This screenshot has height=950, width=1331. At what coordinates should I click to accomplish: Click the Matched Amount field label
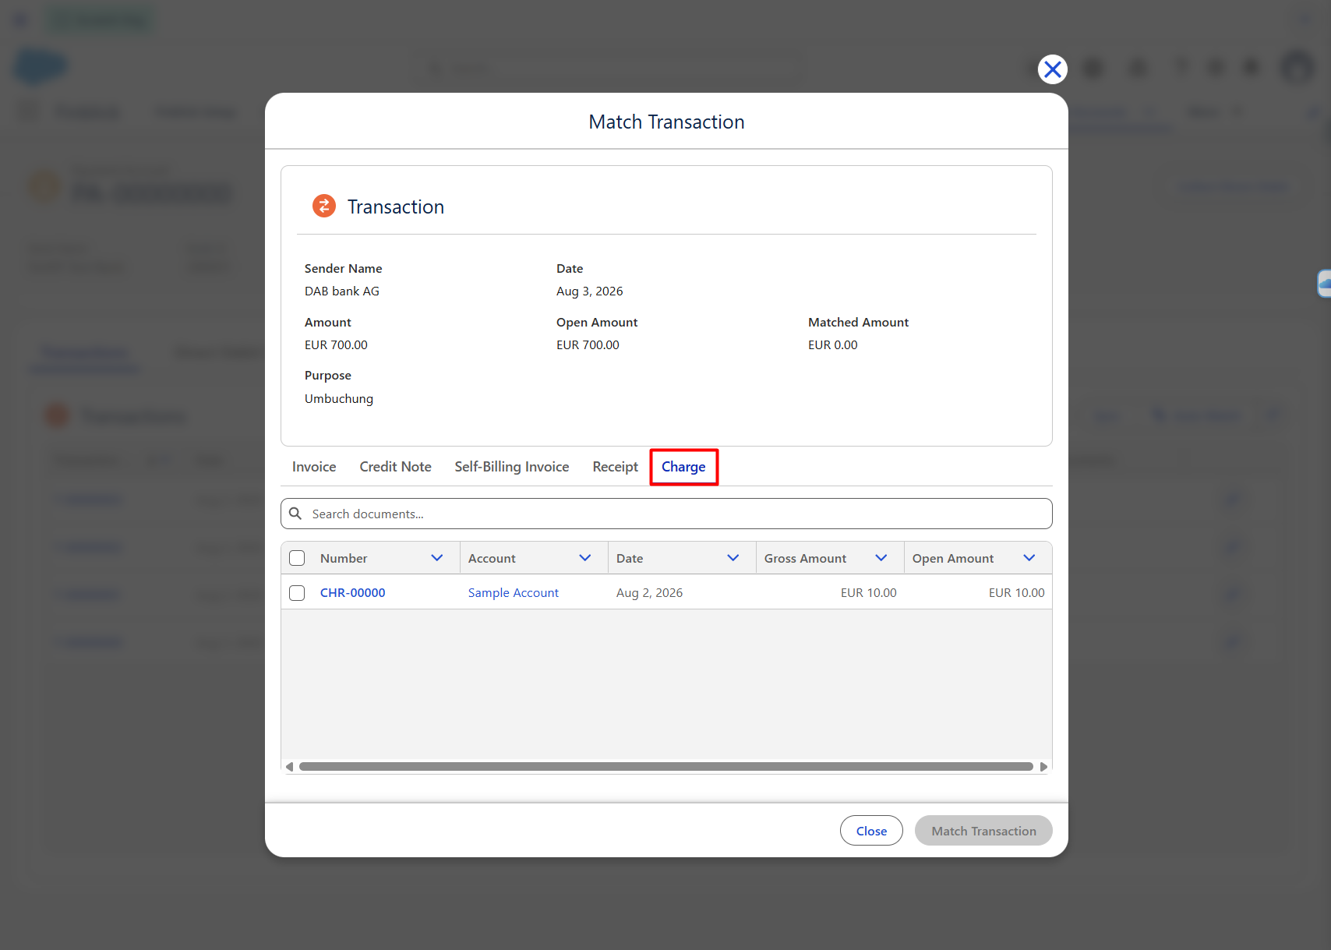coord(858,323)
